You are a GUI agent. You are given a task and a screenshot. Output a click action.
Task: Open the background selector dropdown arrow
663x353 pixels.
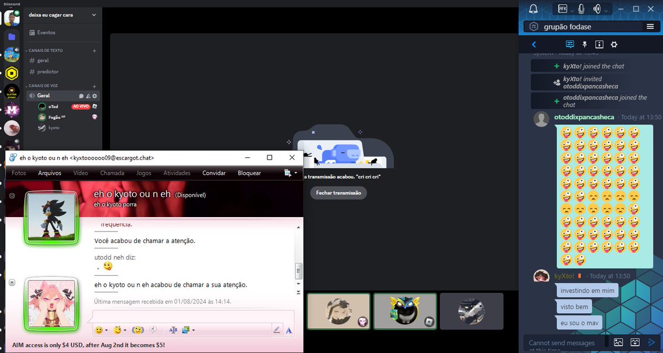192,329
